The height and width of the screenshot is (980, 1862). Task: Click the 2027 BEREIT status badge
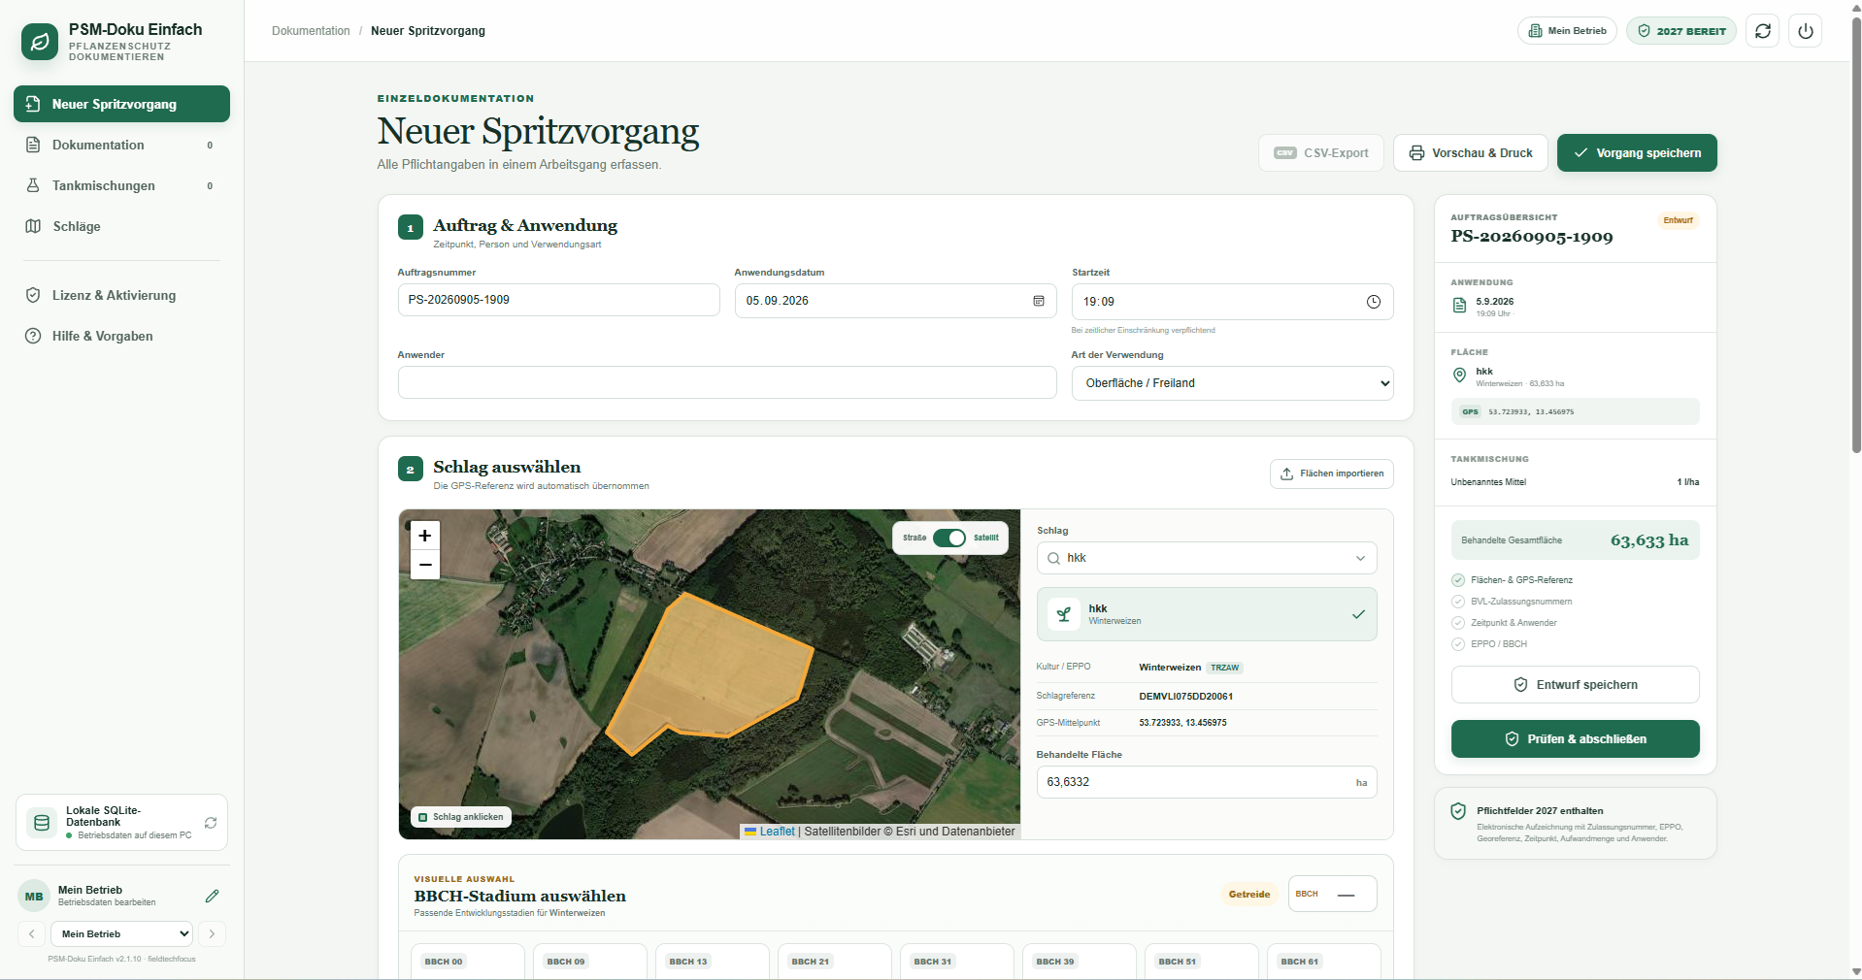click(x=1681, y=31)
